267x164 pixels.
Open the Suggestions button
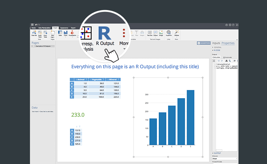click(x=203, y=43)
